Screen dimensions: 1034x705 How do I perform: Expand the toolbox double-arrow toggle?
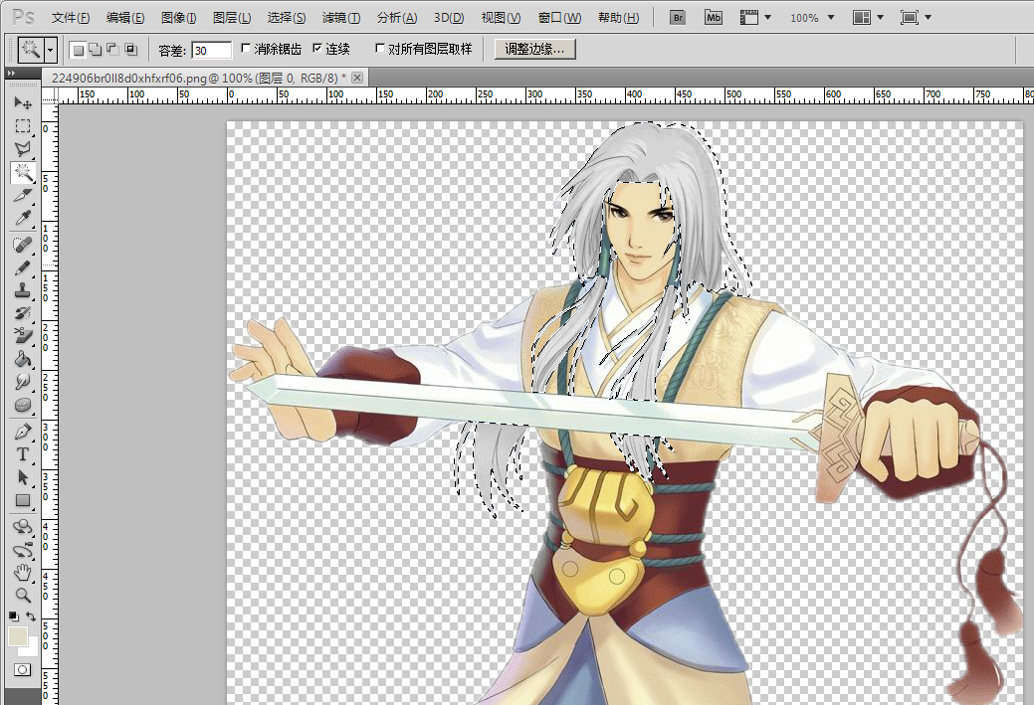click(x=11, y=74)
